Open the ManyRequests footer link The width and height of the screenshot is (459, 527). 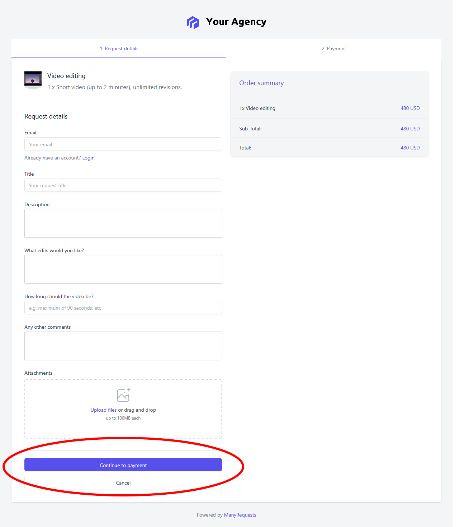tap(240, 515)
